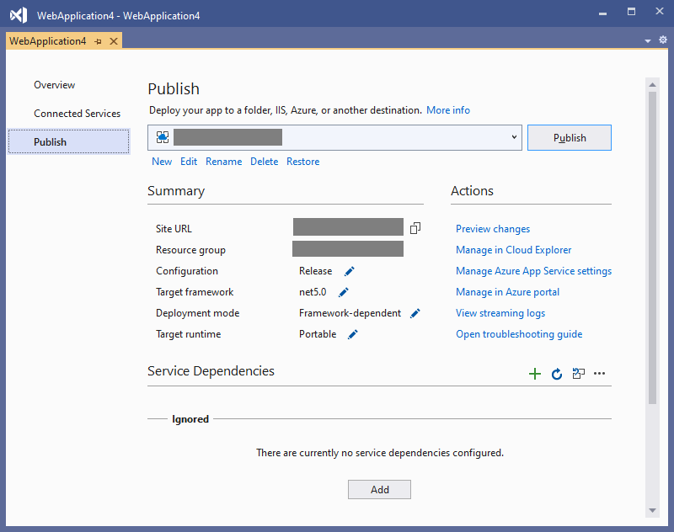Click the Release configuration value
This screenshot has width=674, height=532.
pyautogui.click(x=315, y=271)
